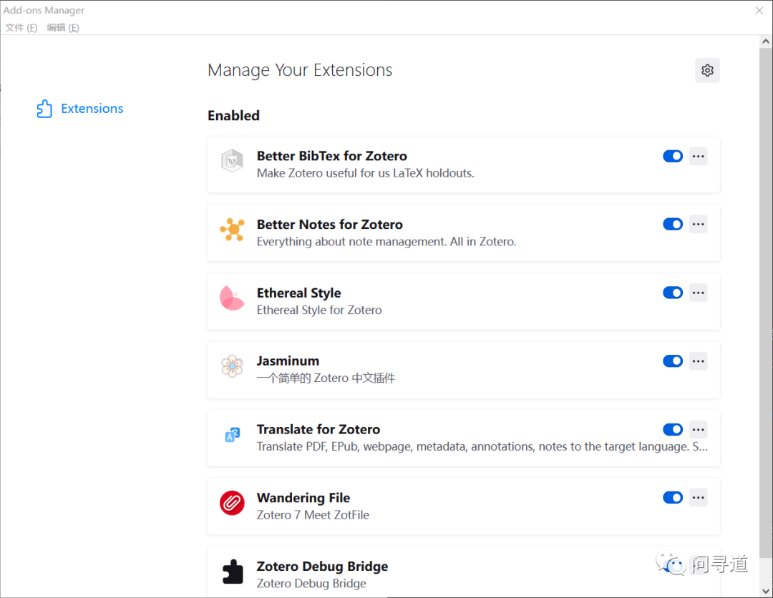Viewport: 773px width, 598px height.
Task: Click the Jasminum flower icon
Action: coord(232,367)
